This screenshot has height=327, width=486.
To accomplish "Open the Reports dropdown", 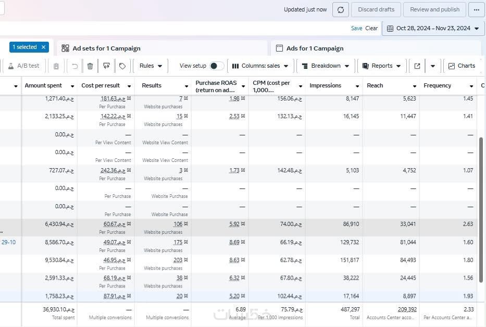I will click(382, 66).
